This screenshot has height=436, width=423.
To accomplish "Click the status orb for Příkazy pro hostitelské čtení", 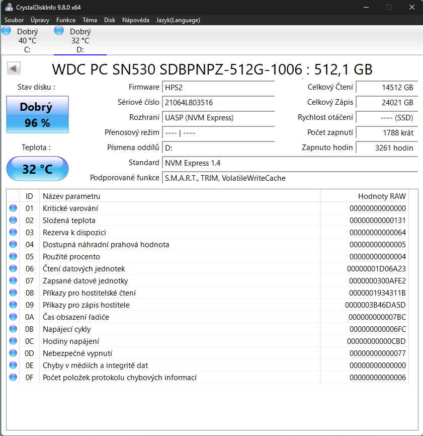I will pos(13,293).
